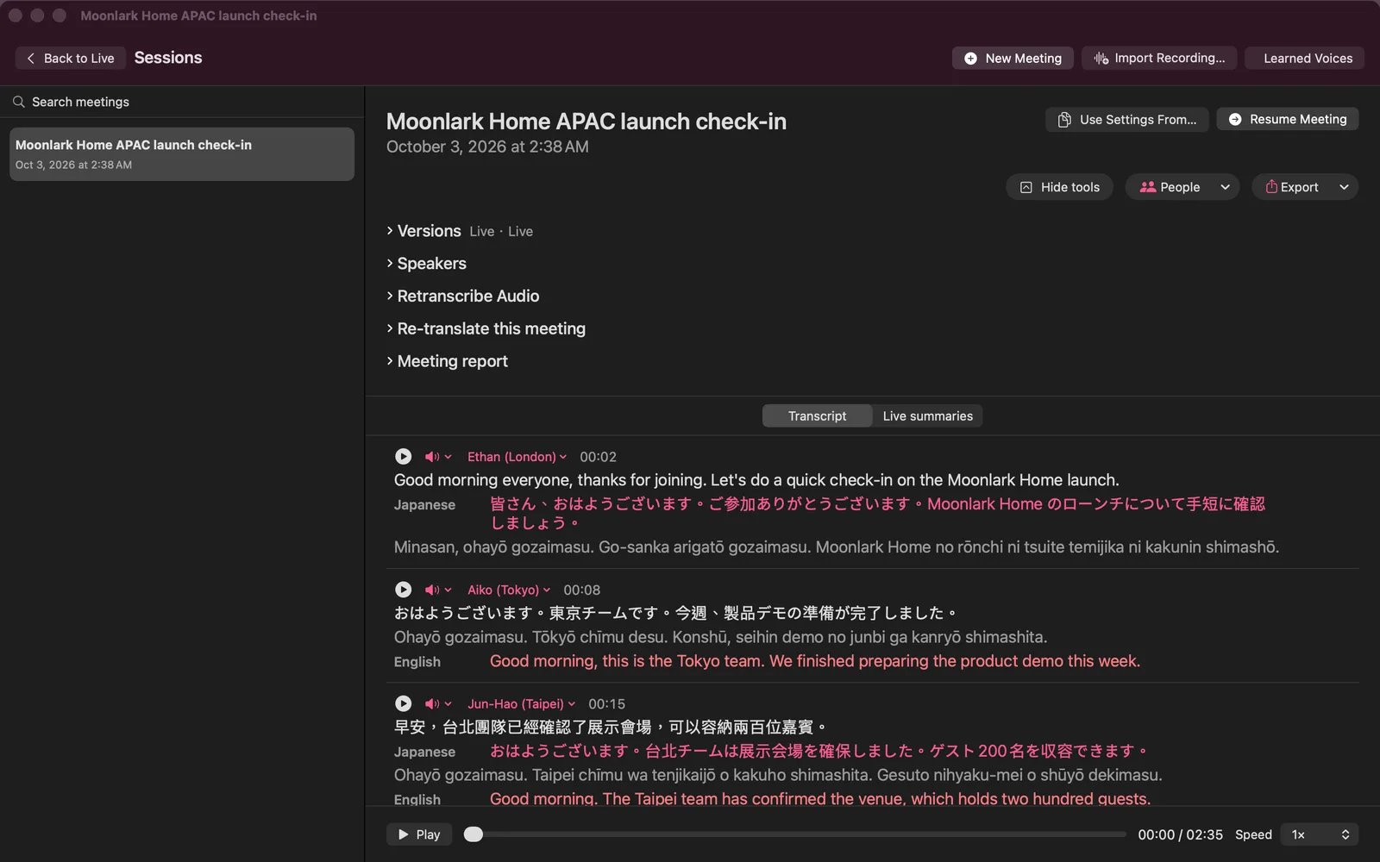Screen dimensions: 1380x862
Task: Play Ethan (London) segment audio
Action: [x=403, y=457]
